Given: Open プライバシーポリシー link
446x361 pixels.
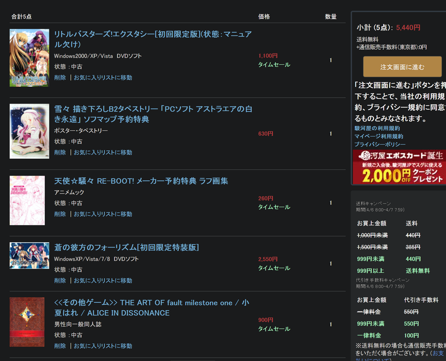Looking at the screenshot, I should click(380, 144).
